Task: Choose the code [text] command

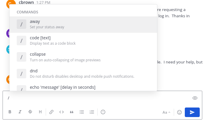Action: coord(83,40)
